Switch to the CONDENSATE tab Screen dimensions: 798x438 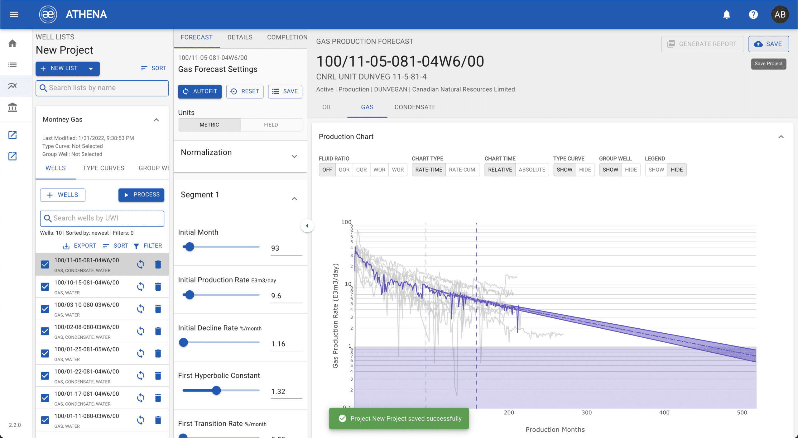click(415, 107)
